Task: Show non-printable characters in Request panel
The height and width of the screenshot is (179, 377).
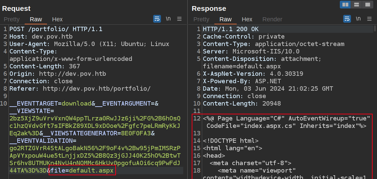Action: (x=168, y=19)
